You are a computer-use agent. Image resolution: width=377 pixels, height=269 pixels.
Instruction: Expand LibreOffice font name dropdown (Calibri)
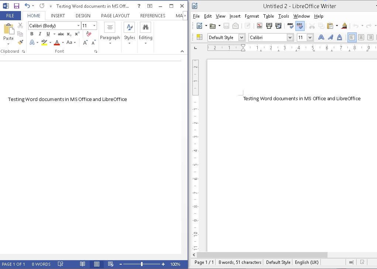pyautogui.click(x=290, y=38)
